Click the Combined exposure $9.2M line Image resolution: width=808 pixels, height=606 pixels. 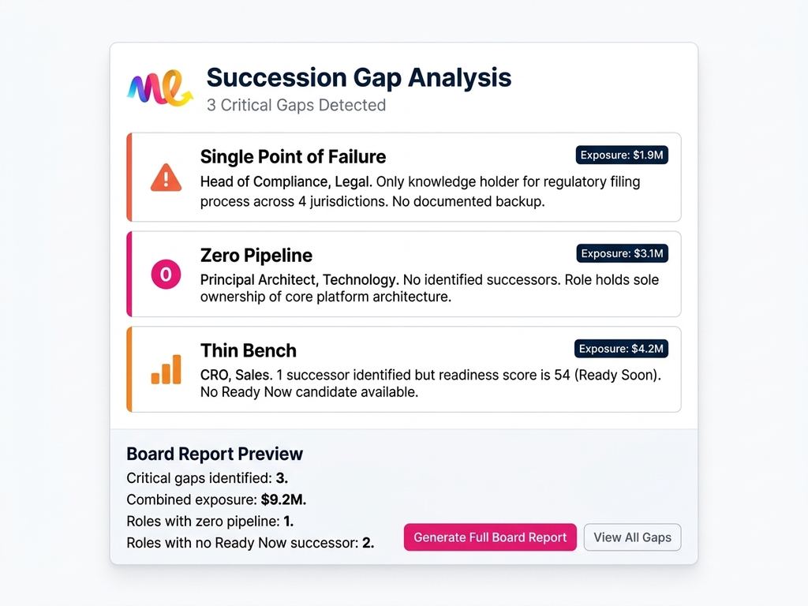click(216, 499)
